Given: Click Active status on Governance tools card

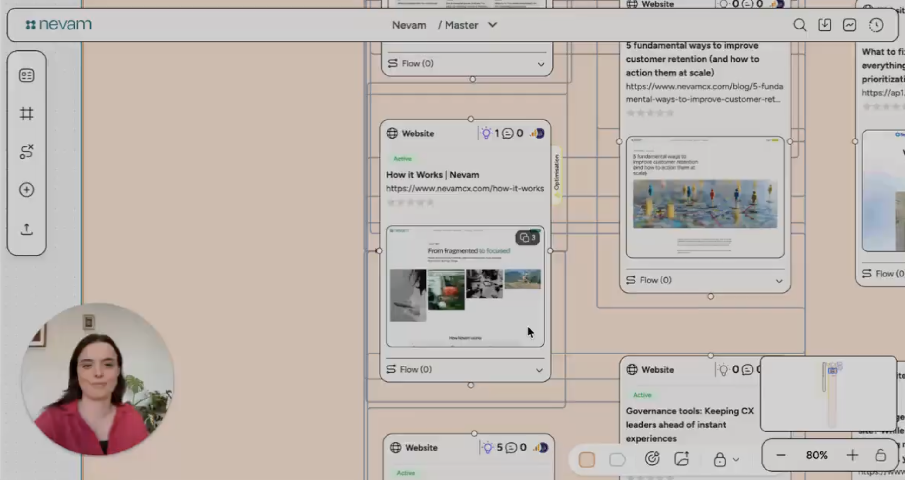Looking at the screenshot, I should click(642, 395).
